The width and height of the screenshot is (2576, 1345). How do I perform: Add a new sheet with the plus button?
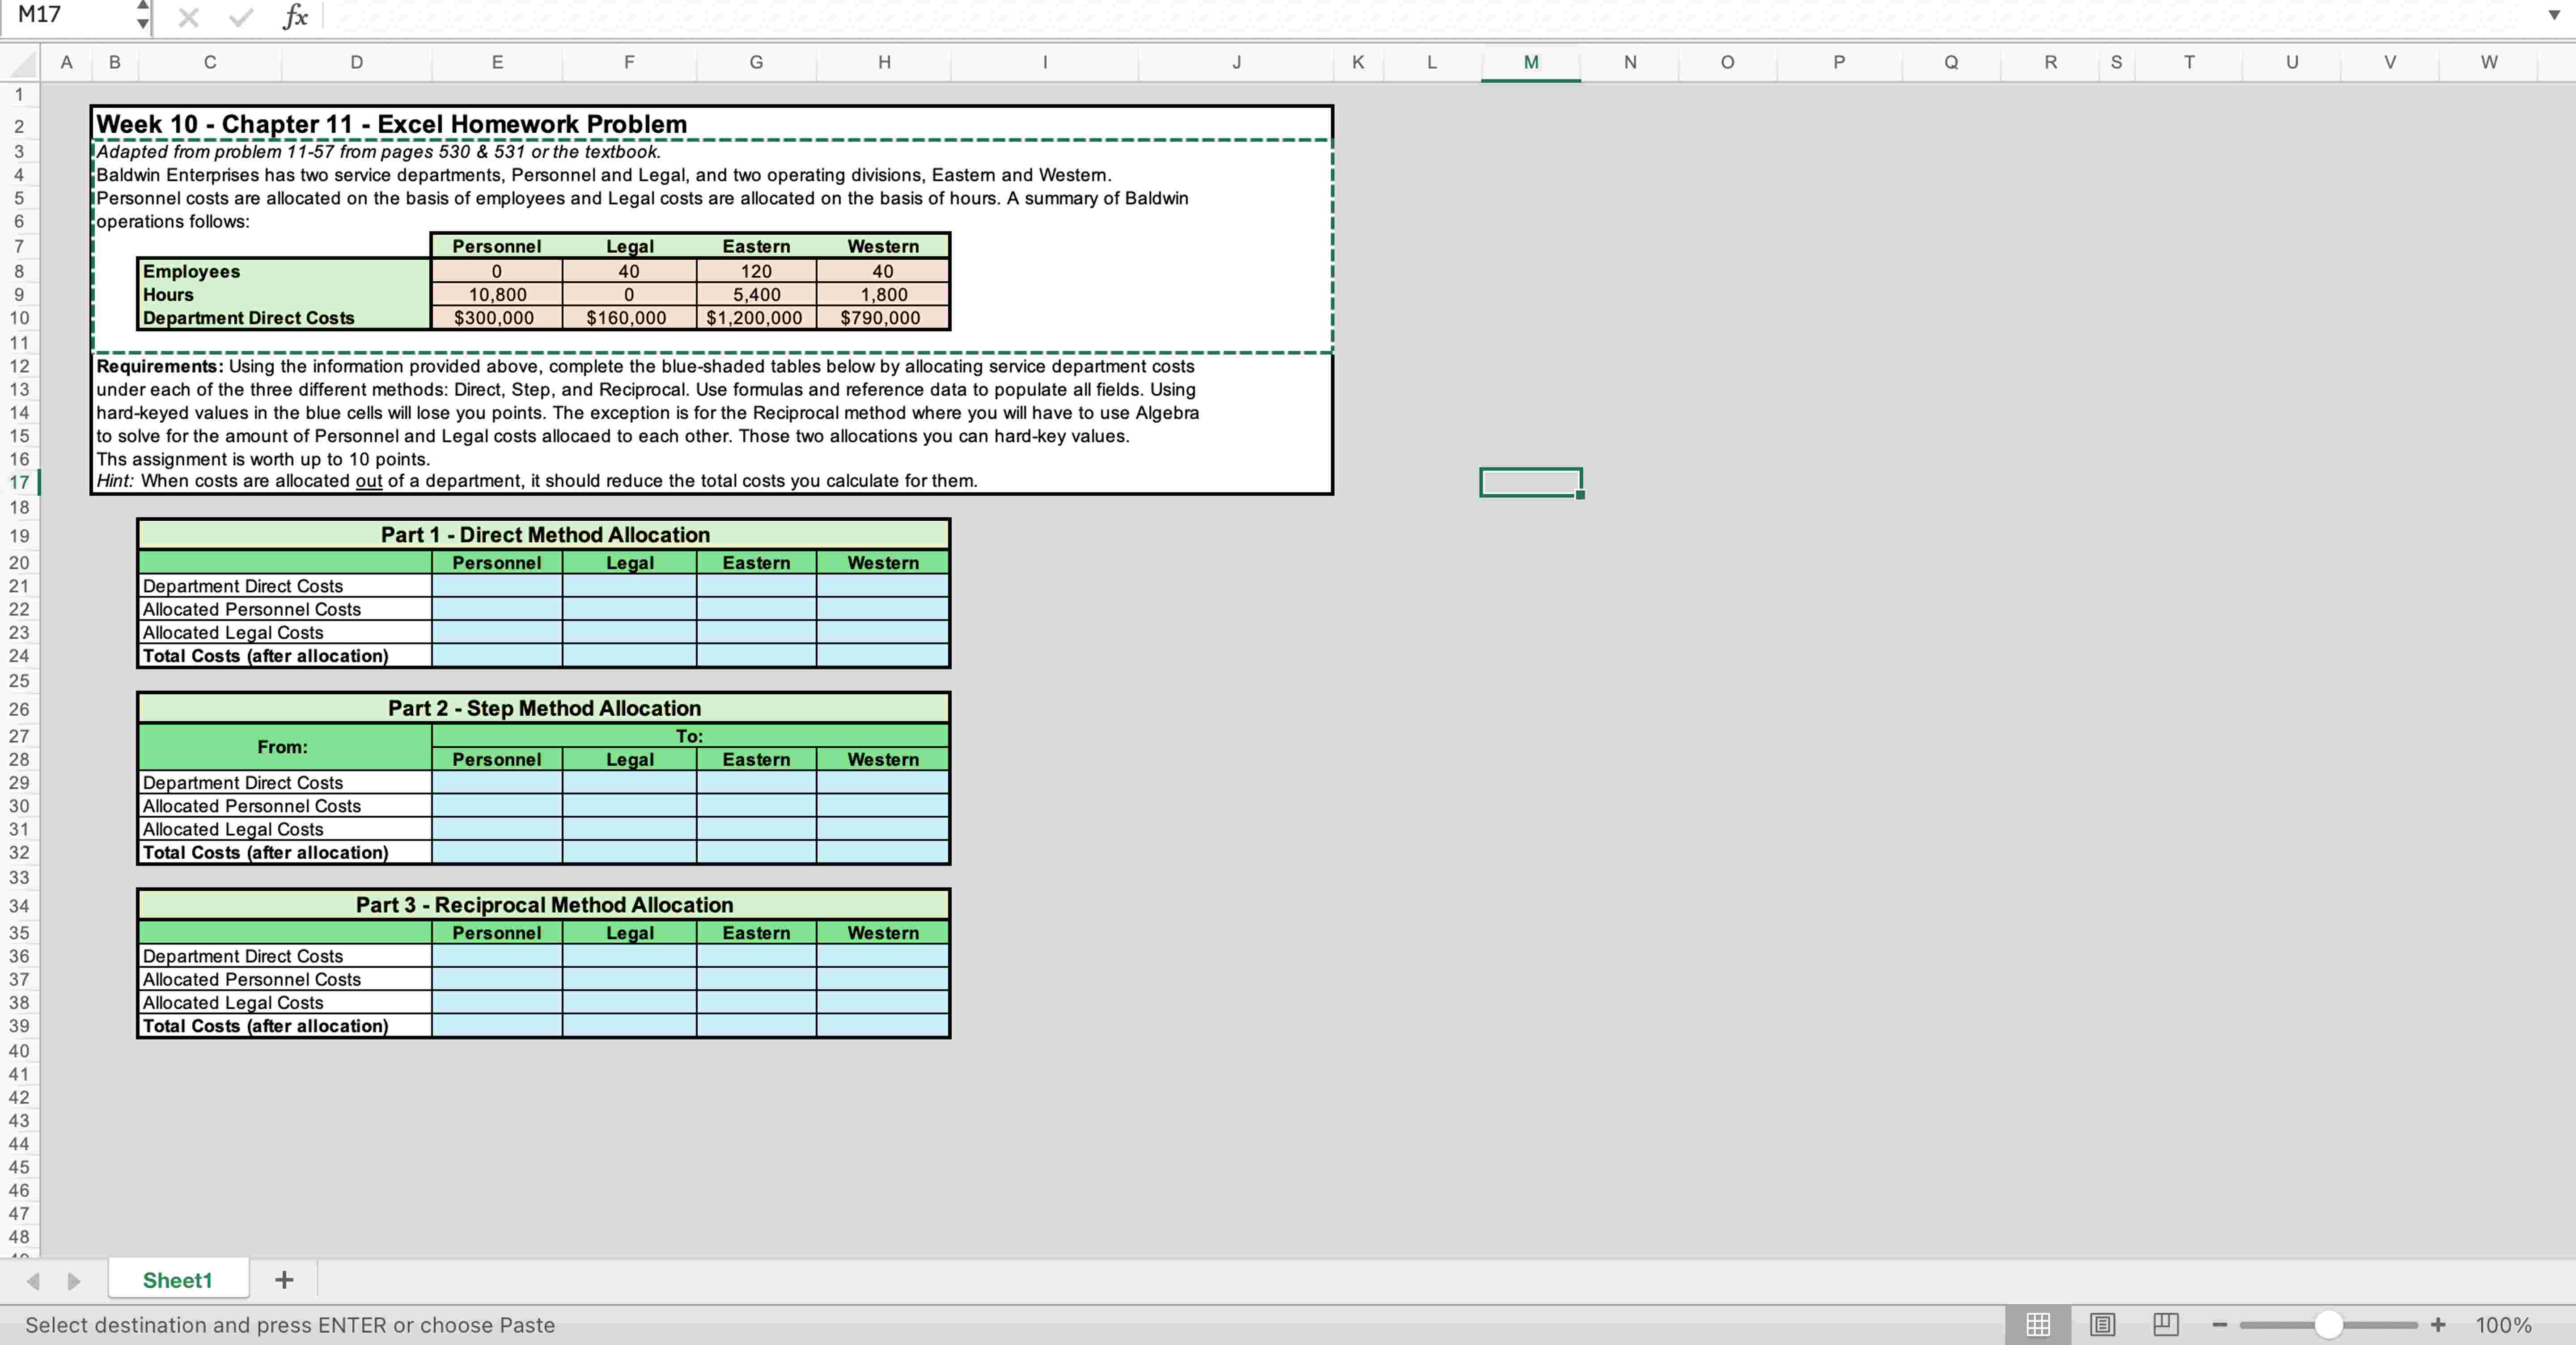[284, 1280]
